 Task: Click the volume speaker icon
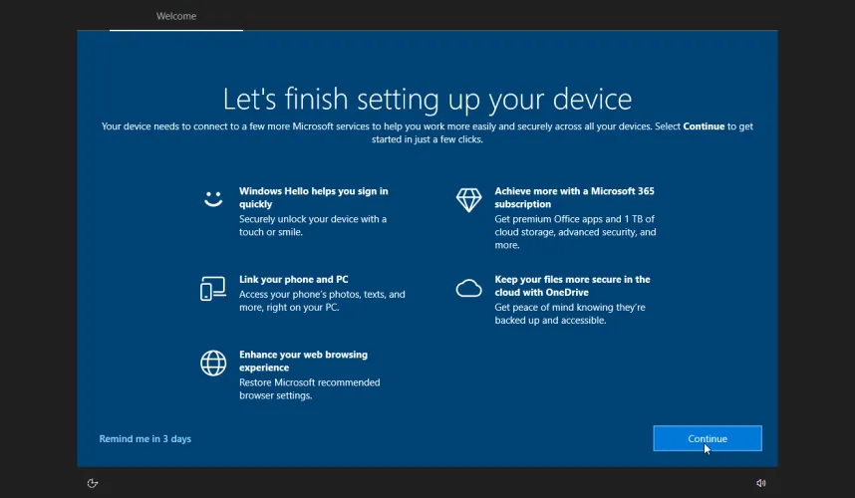tap(761, 483)
